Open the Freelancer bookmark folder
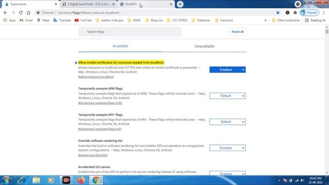 click(x=201, y=21)
